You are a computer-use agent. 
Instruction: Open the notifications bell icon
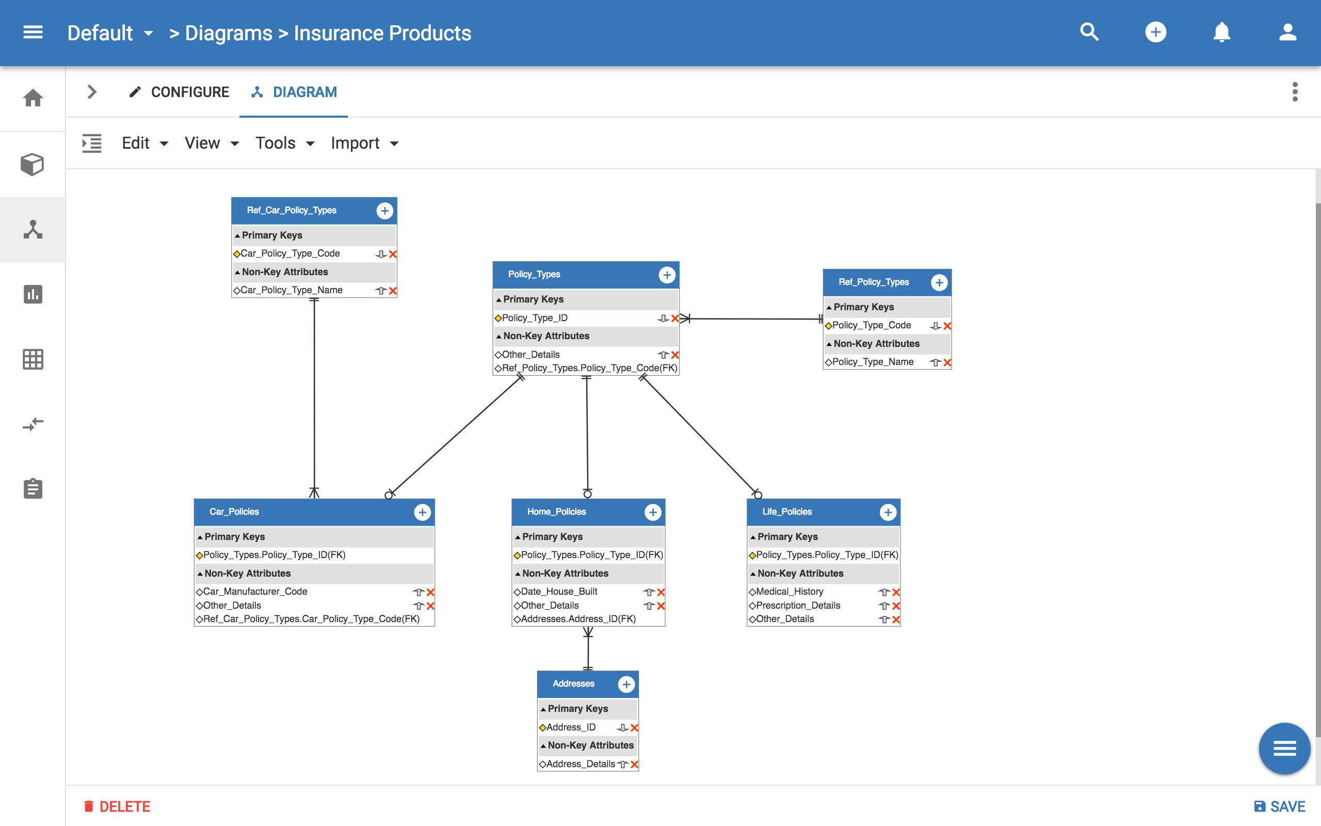tap(1221, 32)
